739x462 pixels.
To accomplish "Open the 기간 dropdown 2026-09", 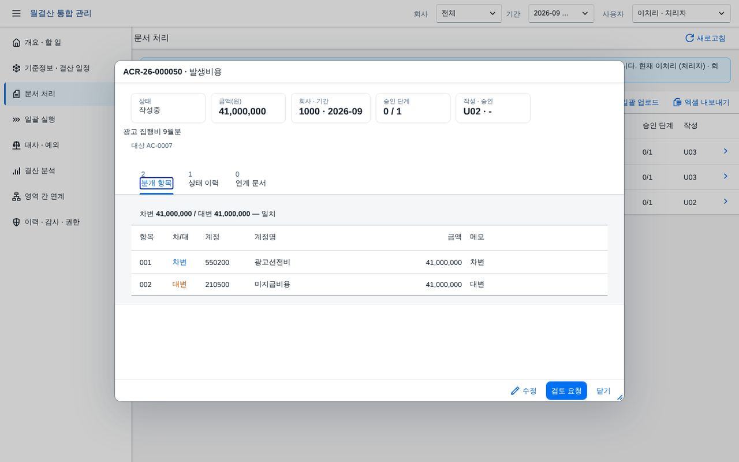I will pyautogui.click(x=561, y=13).
